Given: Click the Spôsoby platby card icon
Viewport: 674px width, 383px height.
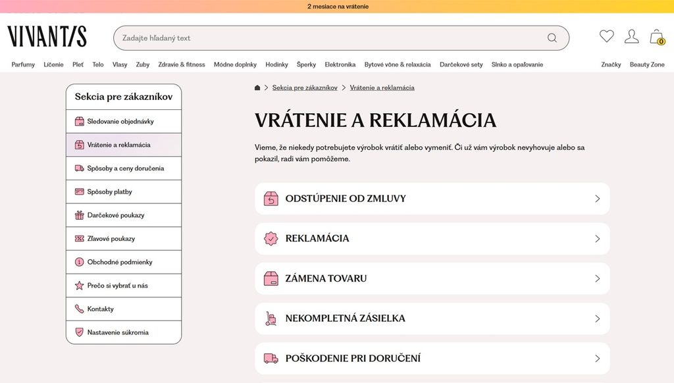Looking at the screenshot, I should pos(80,191).
